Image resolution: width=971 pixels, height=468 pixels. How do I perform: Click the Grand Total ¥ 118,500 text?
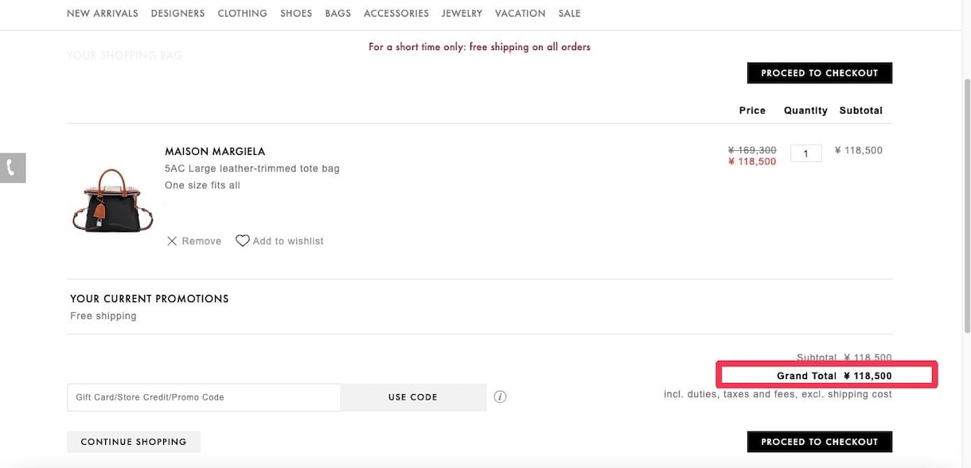pos(834,376)
